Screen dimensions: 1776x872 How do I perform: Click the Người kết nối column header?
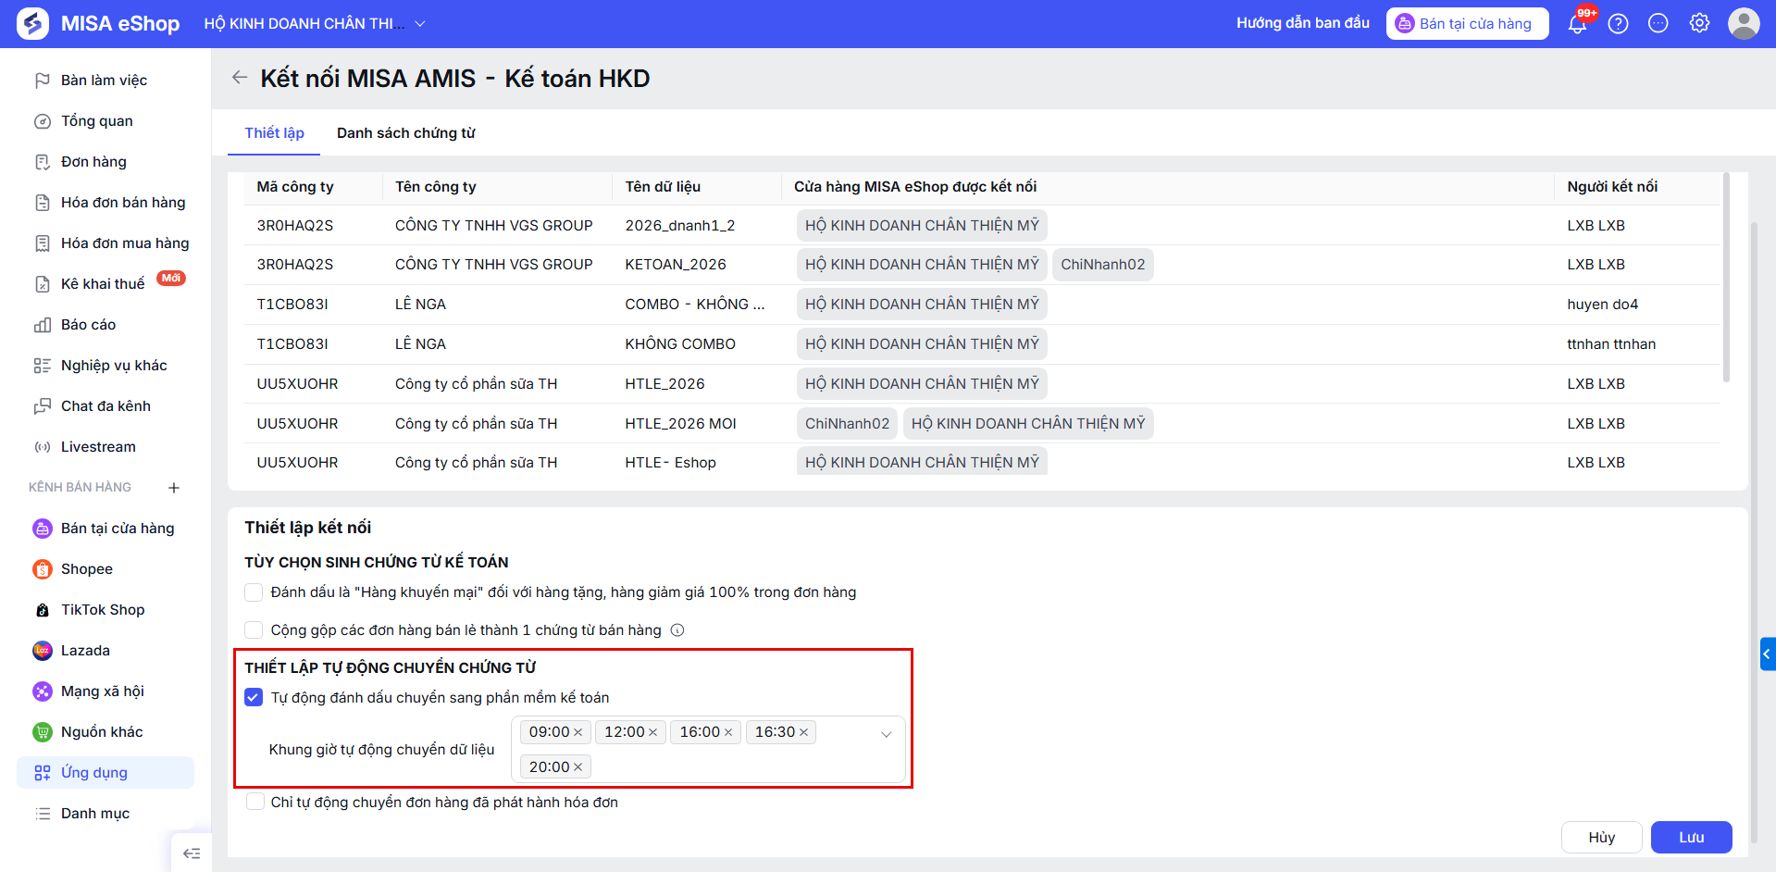click(1612, 187)
